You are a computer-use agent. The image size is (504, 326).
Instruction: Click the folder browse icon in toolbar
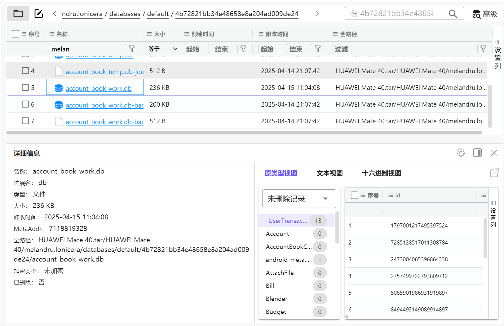click(18, 14)
